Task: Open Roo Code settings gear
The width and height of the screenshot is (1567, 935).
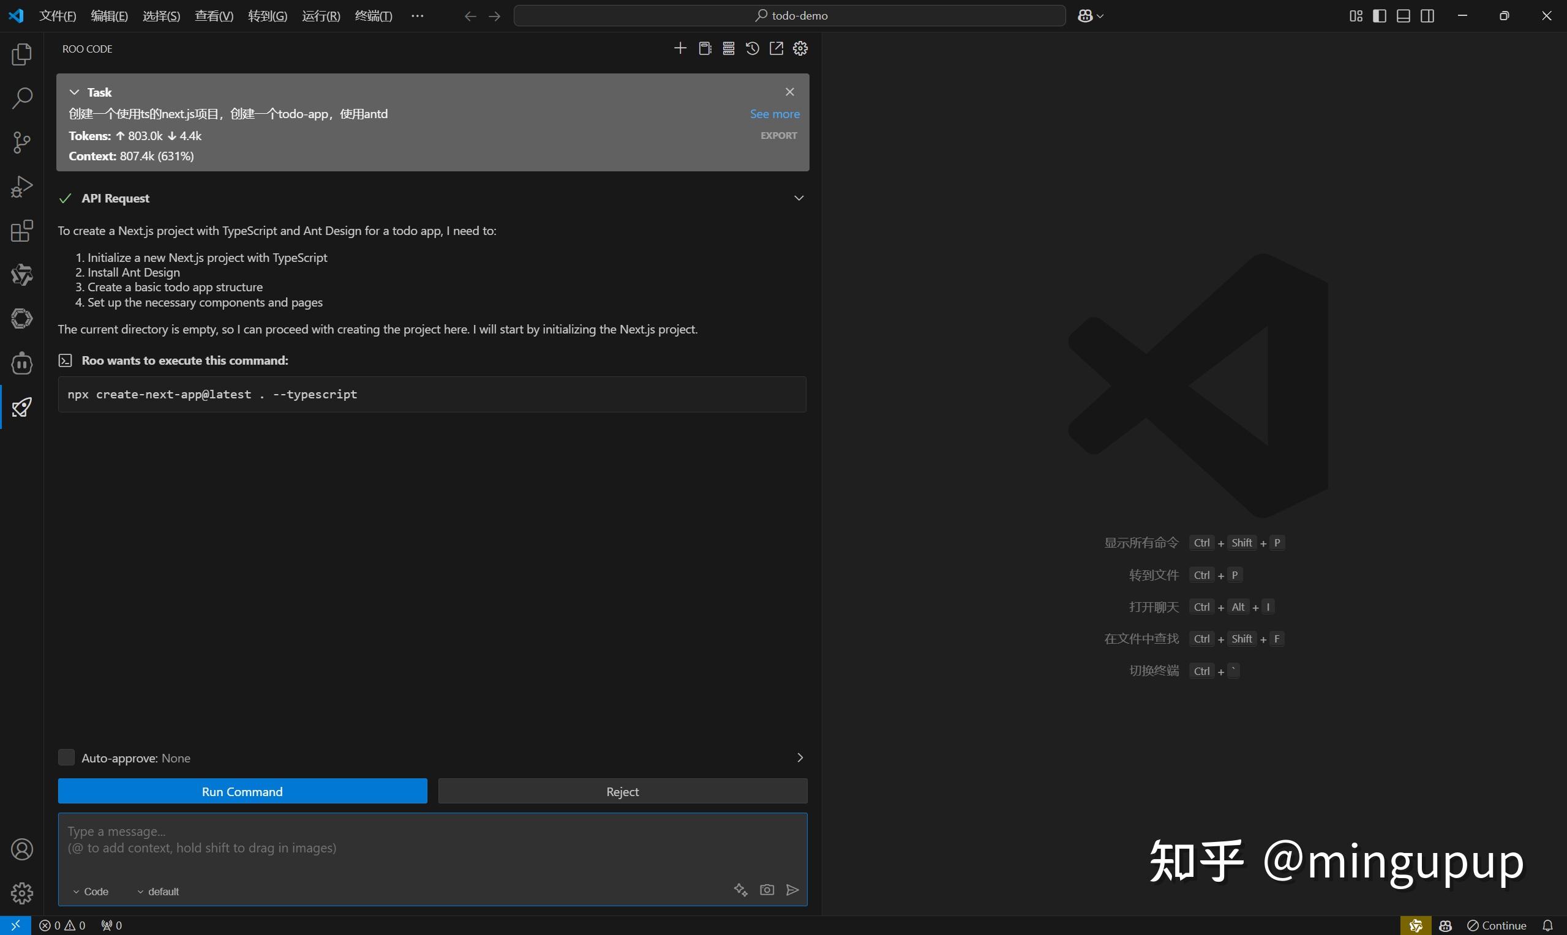Action: [800, 48]
